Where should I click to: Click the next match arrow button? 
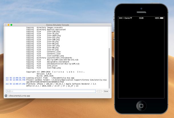[x=101, y=91]
